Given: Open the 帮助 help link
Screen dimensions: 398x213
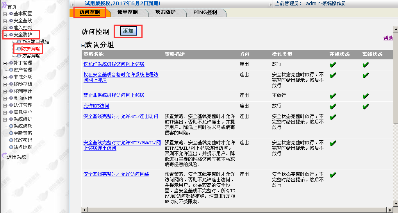Looking at the screenshot, I should coord(388,38).
